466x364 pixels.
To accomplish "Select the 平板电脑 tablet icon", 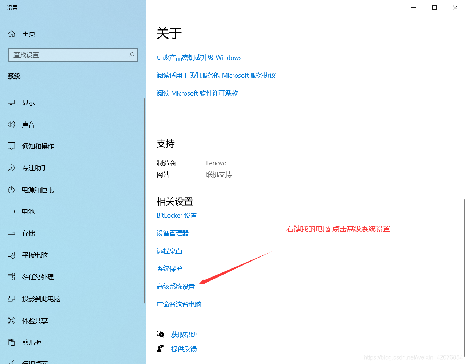I will 11,255.
